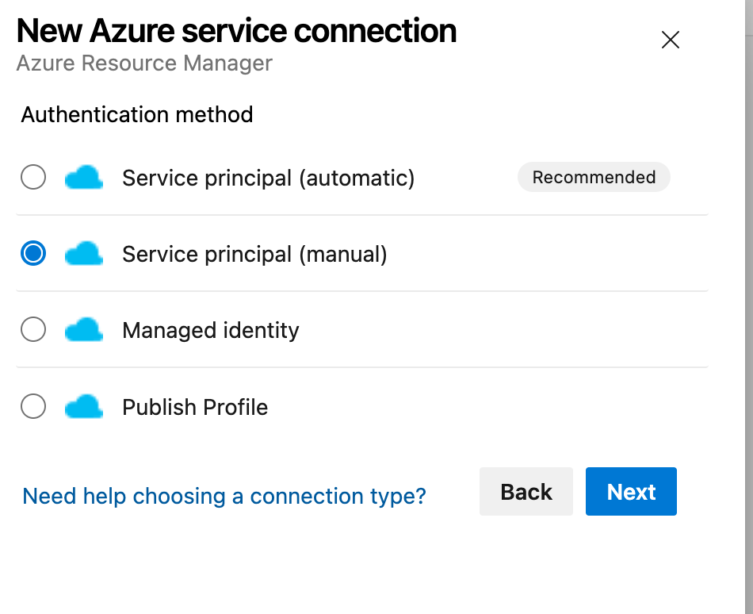Click the Service principal (manual) label text
753x614 pixels.
tap(254, 254)
